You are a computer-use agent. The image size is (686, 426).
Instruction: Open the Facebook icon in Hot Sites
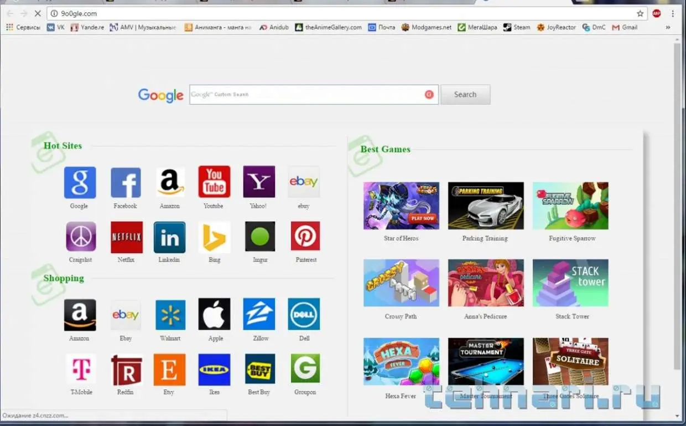click(126, 182)
